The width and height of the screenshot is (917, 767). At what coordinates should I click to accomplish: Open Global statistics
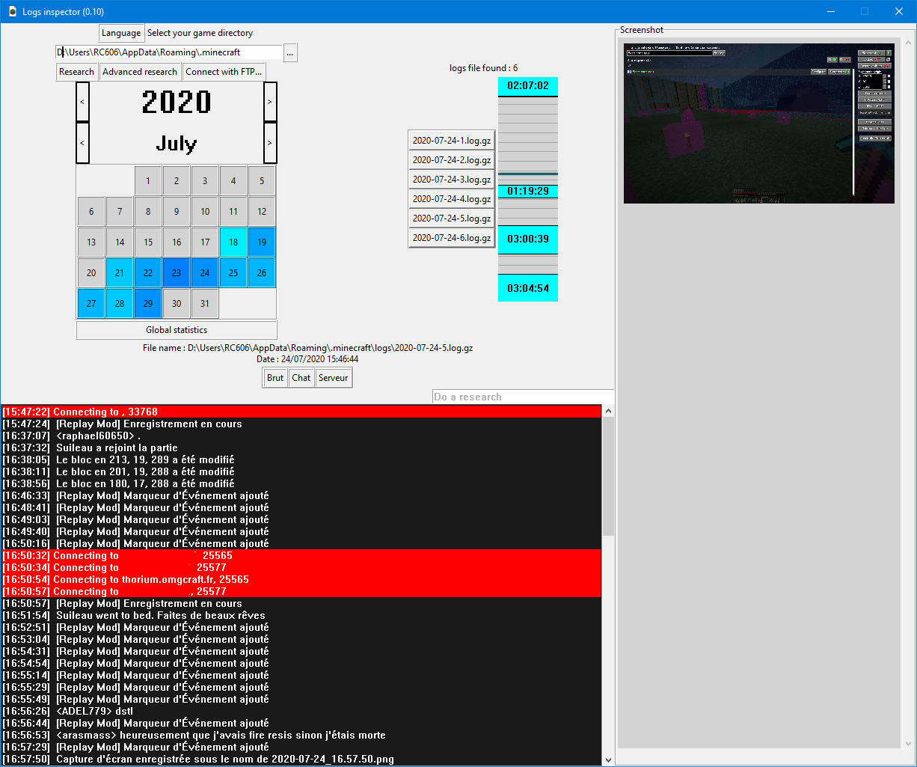pos(176,329)
